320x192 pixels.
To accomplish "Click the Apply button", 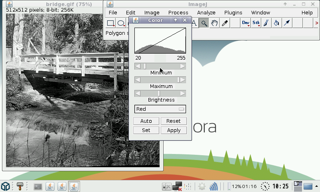I will coord(174,130).
